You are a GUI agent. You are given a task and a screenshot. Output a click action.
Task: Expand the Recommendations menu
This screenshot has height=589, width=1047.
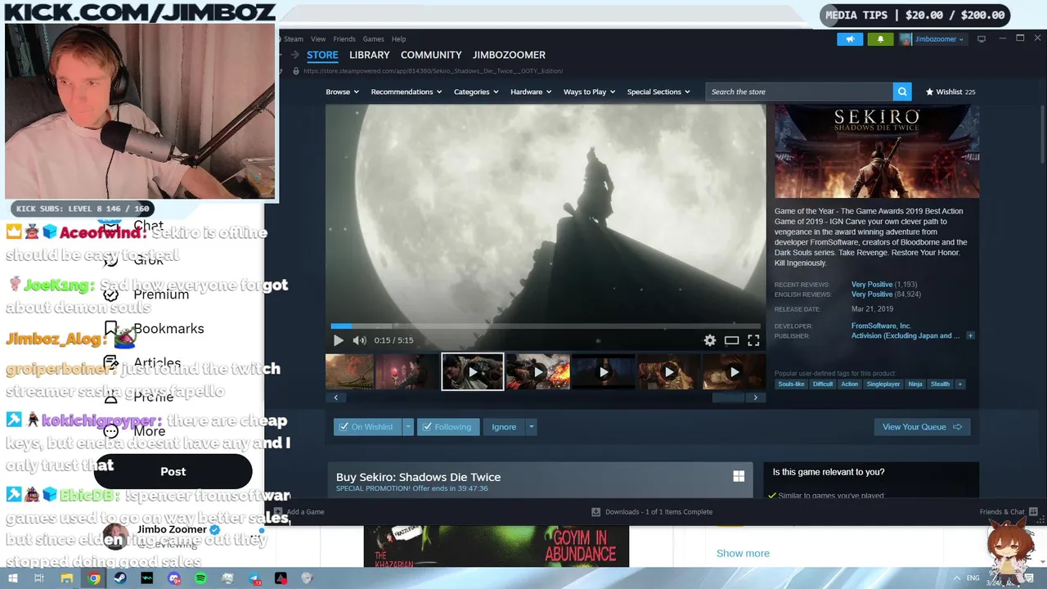(406, 92)
